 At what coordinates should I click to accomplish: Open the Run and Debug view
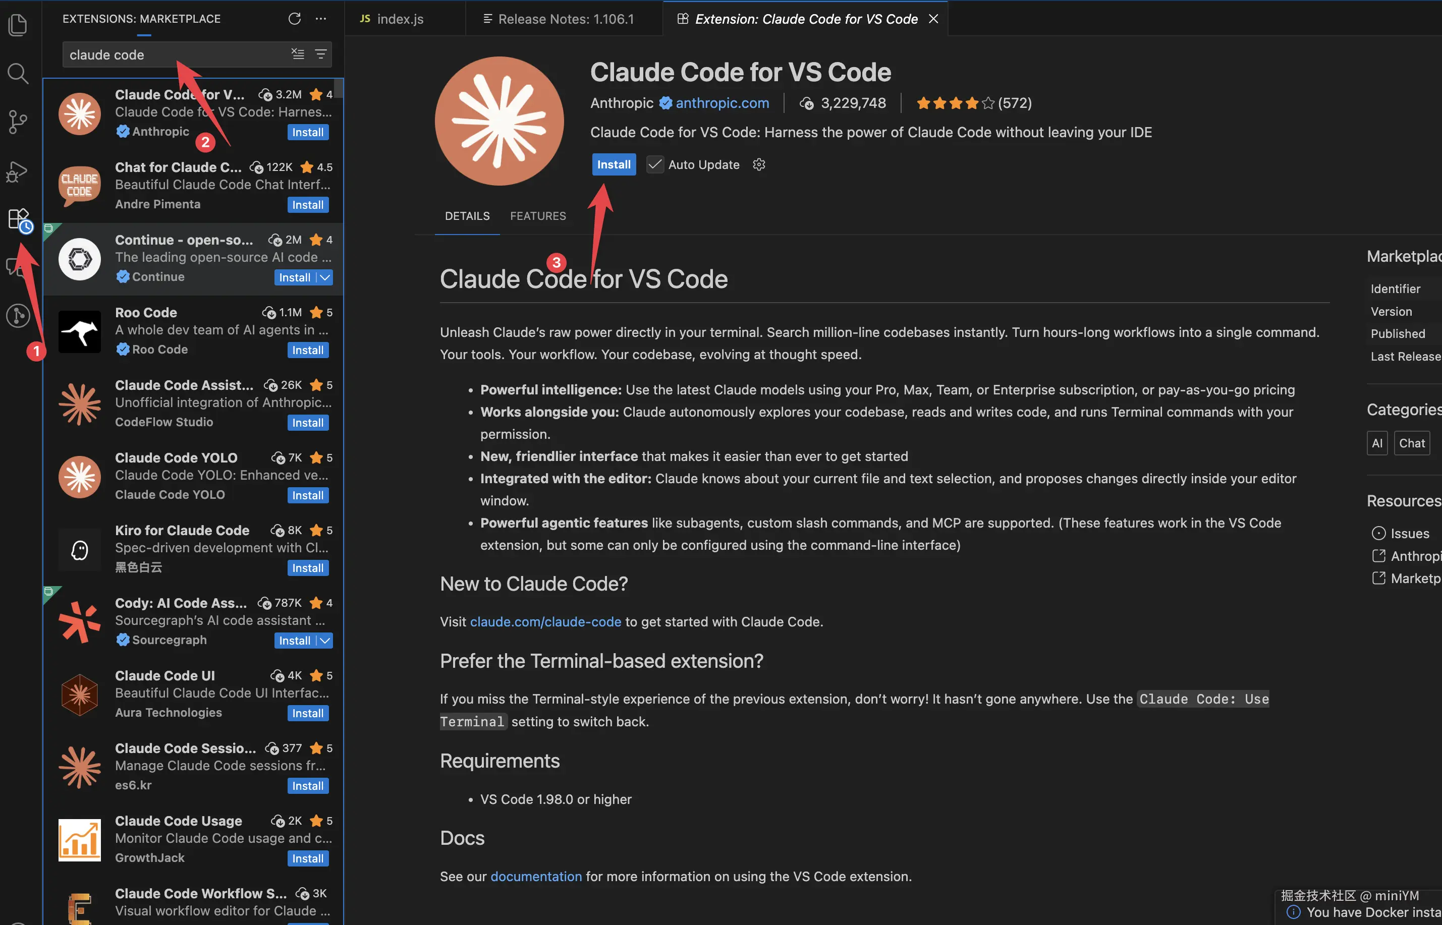[x=17, y=172]
